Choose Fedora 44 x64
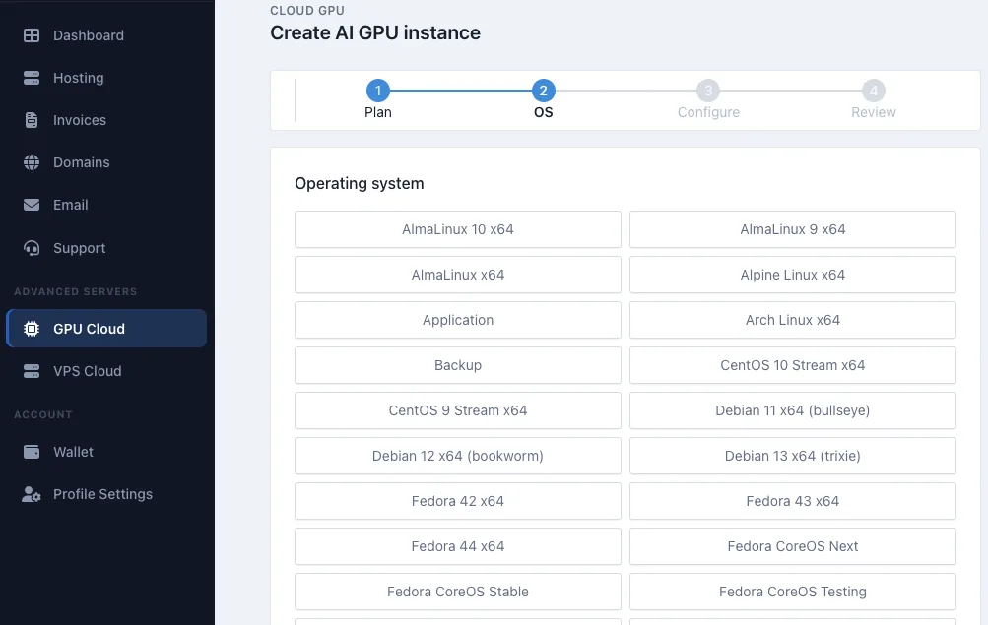Viewport: 988px width, 625px height. (458, 546)
